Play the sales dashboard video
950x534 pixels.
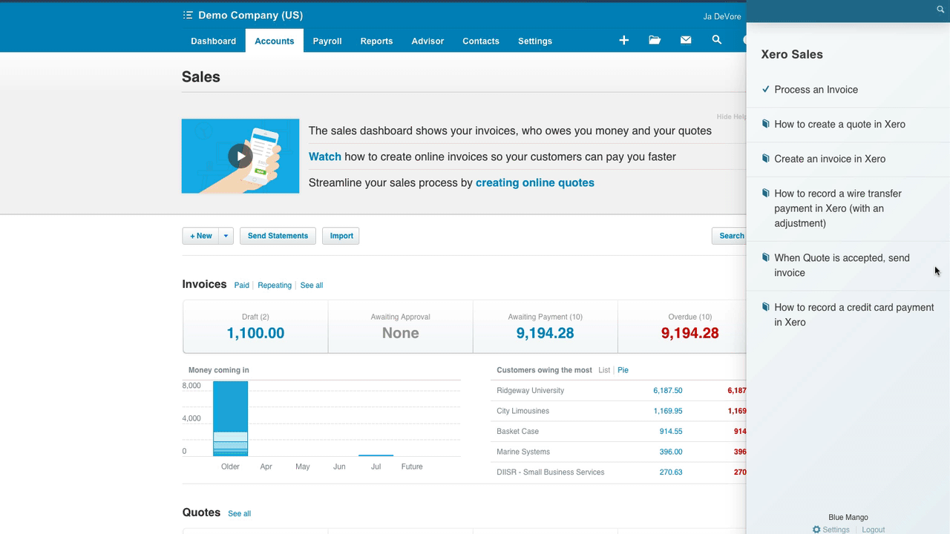(x=240, y=156)
